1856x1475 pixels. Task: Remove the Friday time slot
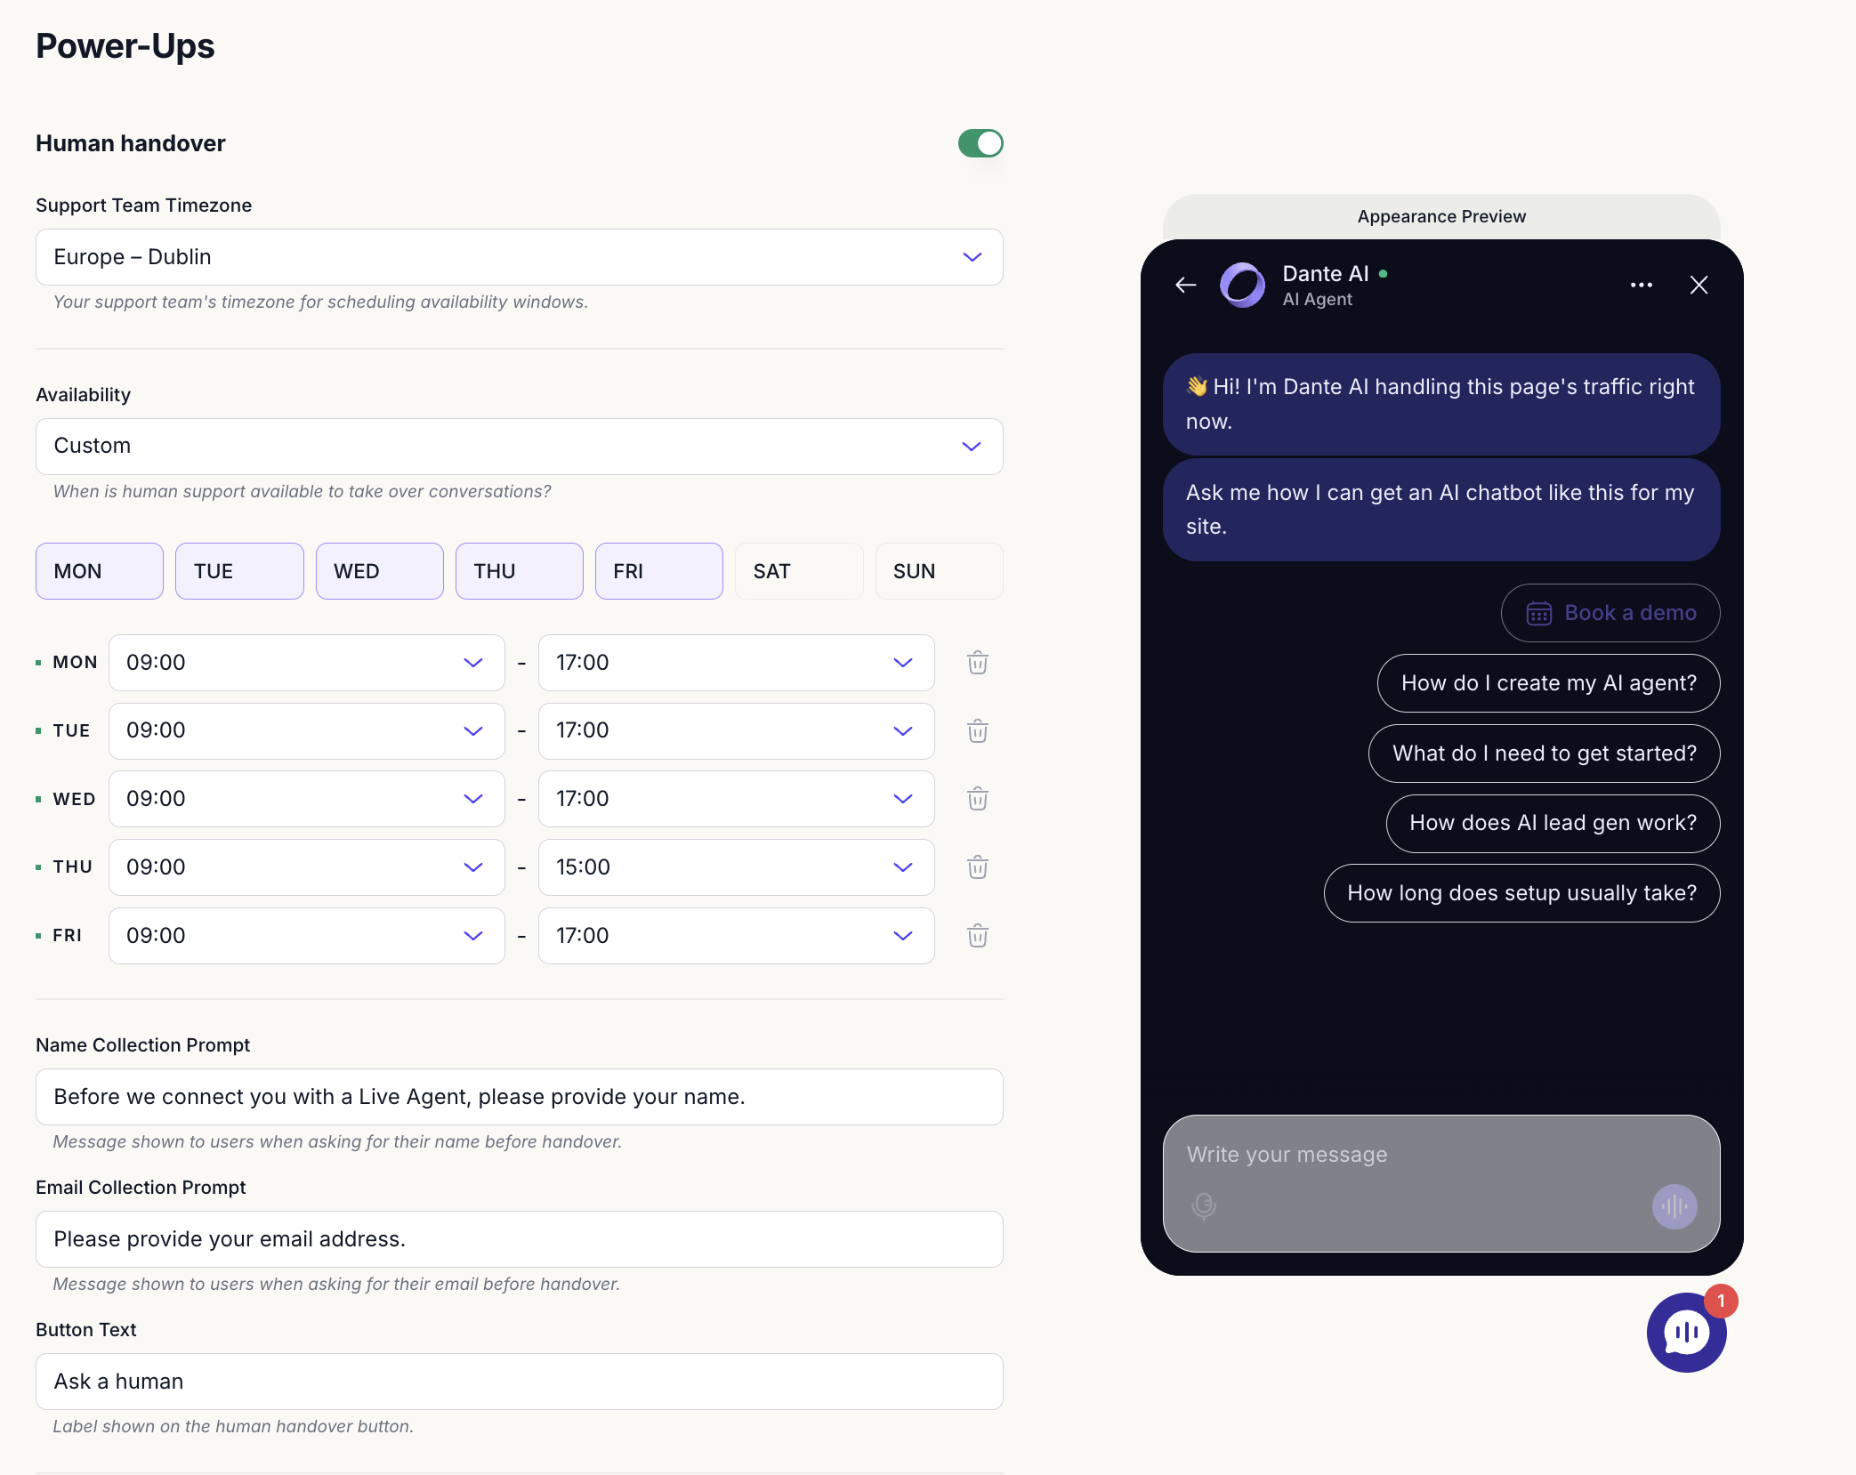click(x=977, y=936)
